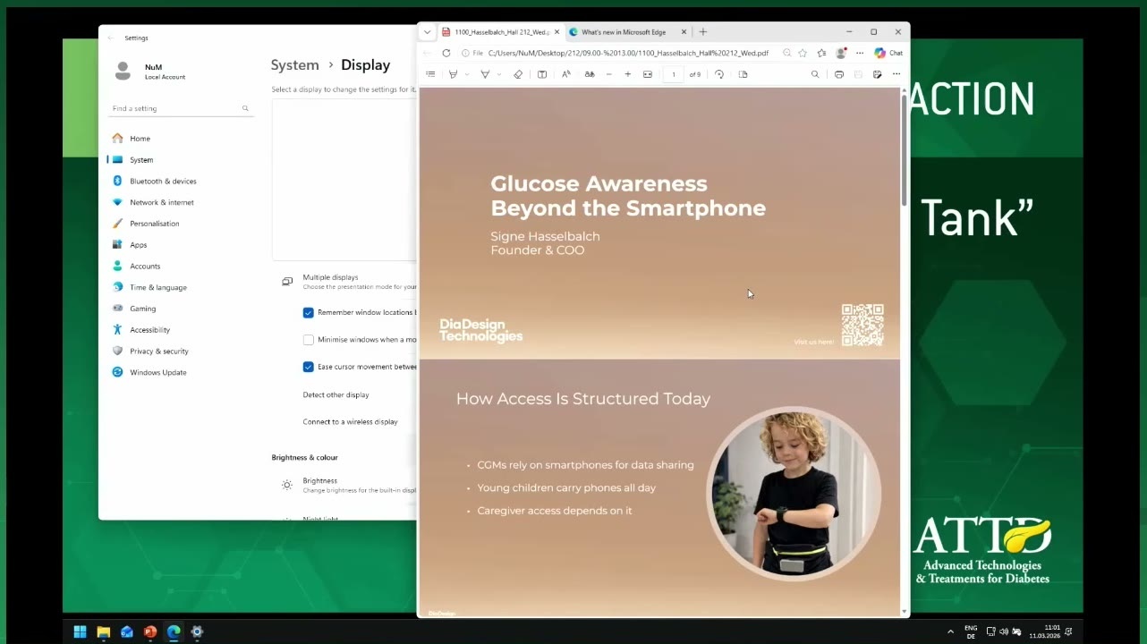Zoom in the PDF with the plus icon
This screenshot has width=1147, height=644.
[x=628, y=74]
